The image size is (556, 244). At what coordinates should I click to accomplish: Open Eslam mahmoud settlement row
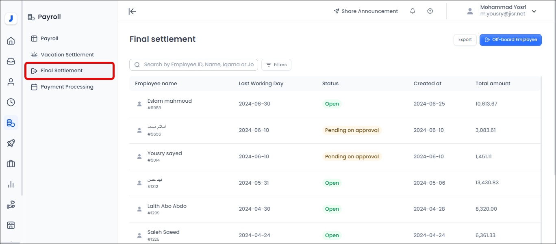[x=169, y=101]
